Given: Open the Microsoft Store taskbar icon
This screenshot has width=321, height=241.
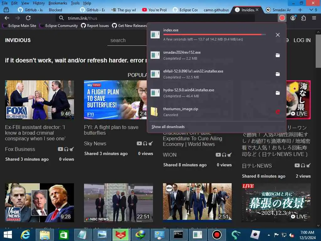Looking at the screenshot, I should click(x=64, y=235).
